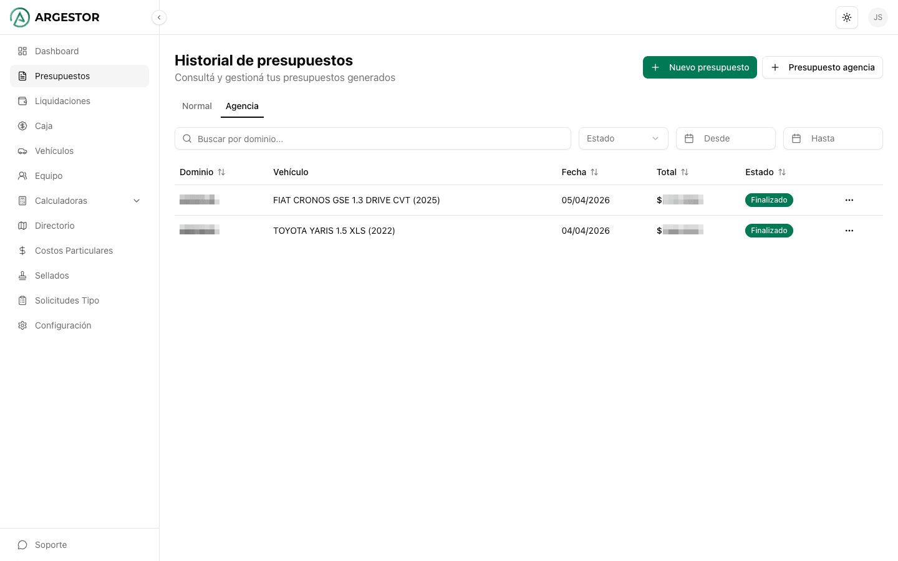Open the Dashboard section
Viewport: 898px width, 561px height.
[x=57, y=51]
